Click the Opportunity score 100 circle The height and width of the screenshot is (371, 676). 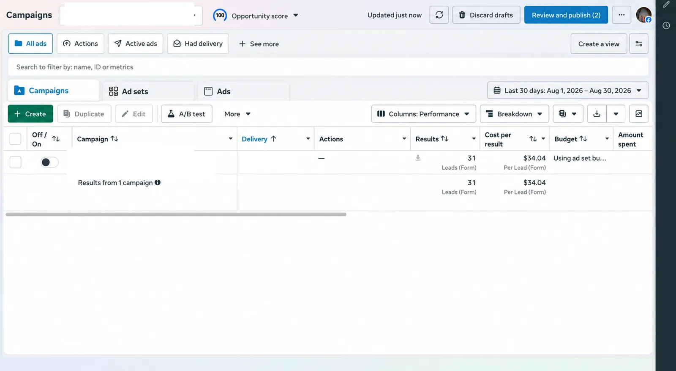pos(220,15)
